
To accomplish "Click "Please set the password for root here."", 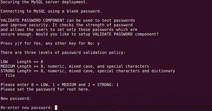I will coord(45,89).
